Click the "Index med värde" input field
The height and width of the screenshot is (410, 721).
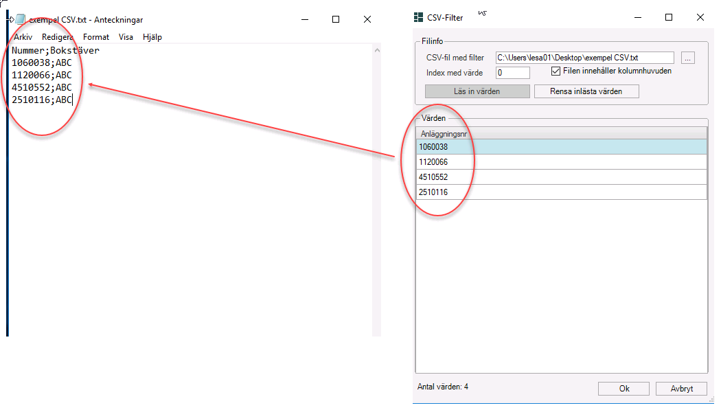click(x=512, y=72)
